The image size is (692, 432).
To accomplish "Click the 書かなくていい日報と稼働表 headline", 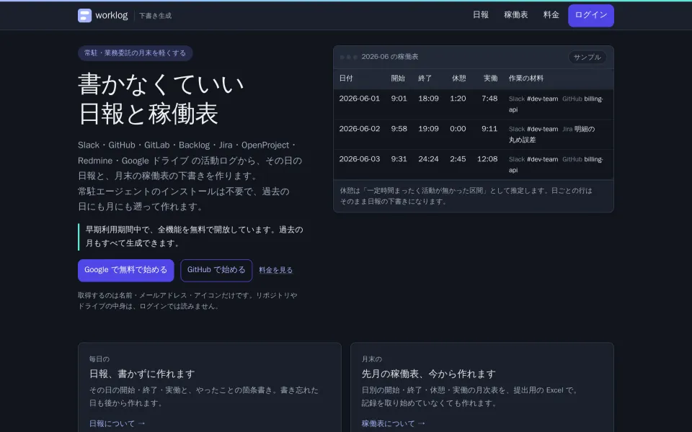I will (x=161, y=99).
